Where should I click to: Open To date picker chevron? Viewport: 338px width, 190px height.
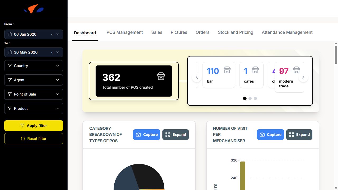coord(58,52)
